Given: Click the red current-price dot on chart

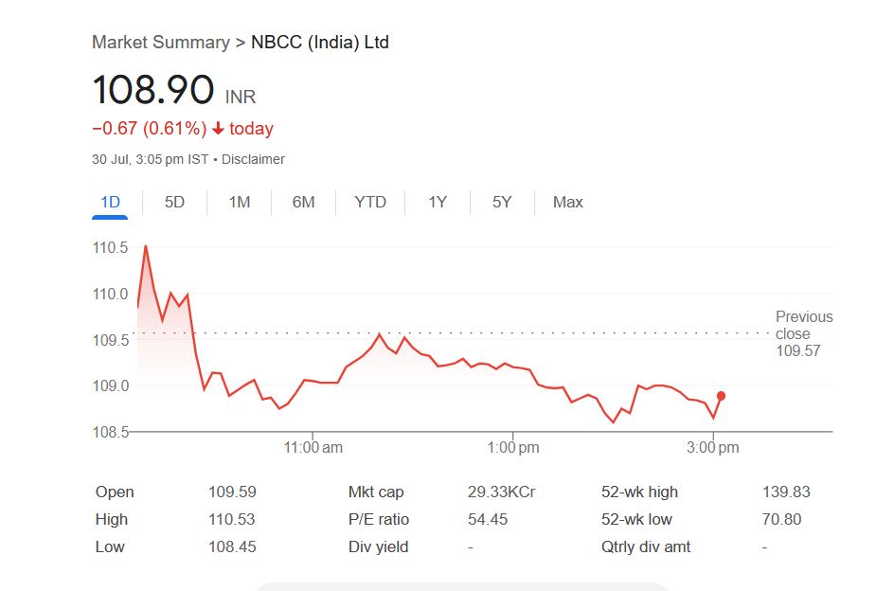Looking at the screenshot, I should 722,396.
